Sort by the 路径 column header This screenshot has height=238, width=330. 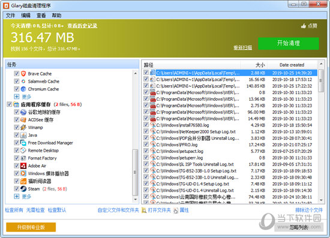(191, 65)
